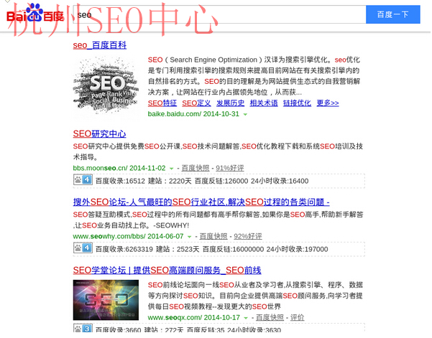Click the '92%好评' rating link
The height and width of the screenshot is (338, 432).
click(x=248, y=236)
